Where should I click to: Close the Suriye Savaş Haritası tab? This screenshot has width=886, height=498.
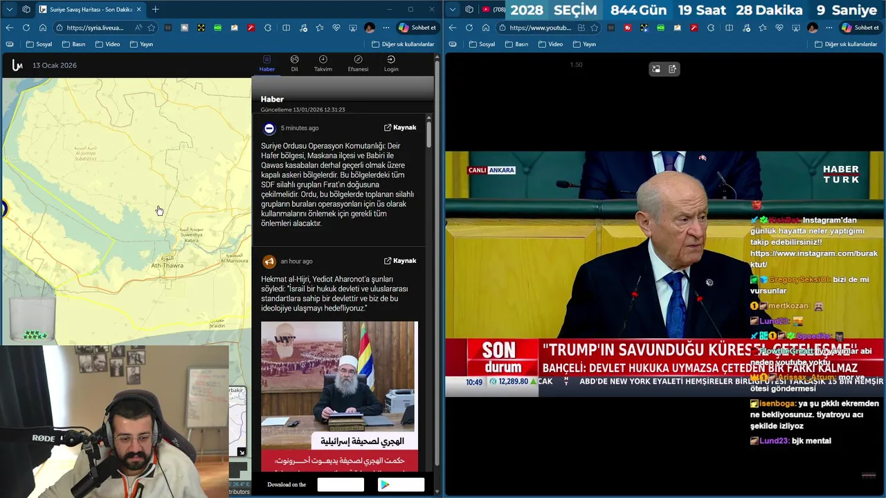coord(138,9)
